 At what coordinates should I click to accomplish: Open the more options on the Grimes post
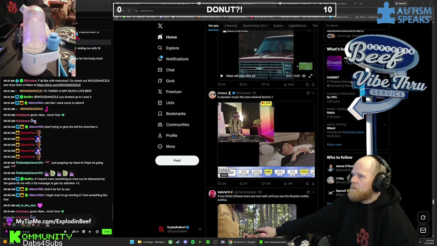click(x=313, y=93)
